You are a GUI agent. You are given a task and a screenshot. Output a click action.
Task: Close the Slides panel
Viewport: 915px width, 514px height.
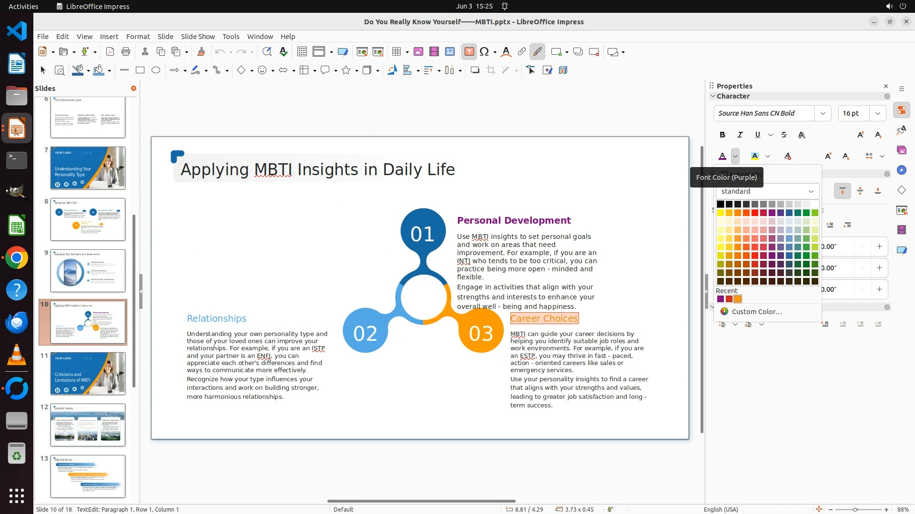pos(133,89)
